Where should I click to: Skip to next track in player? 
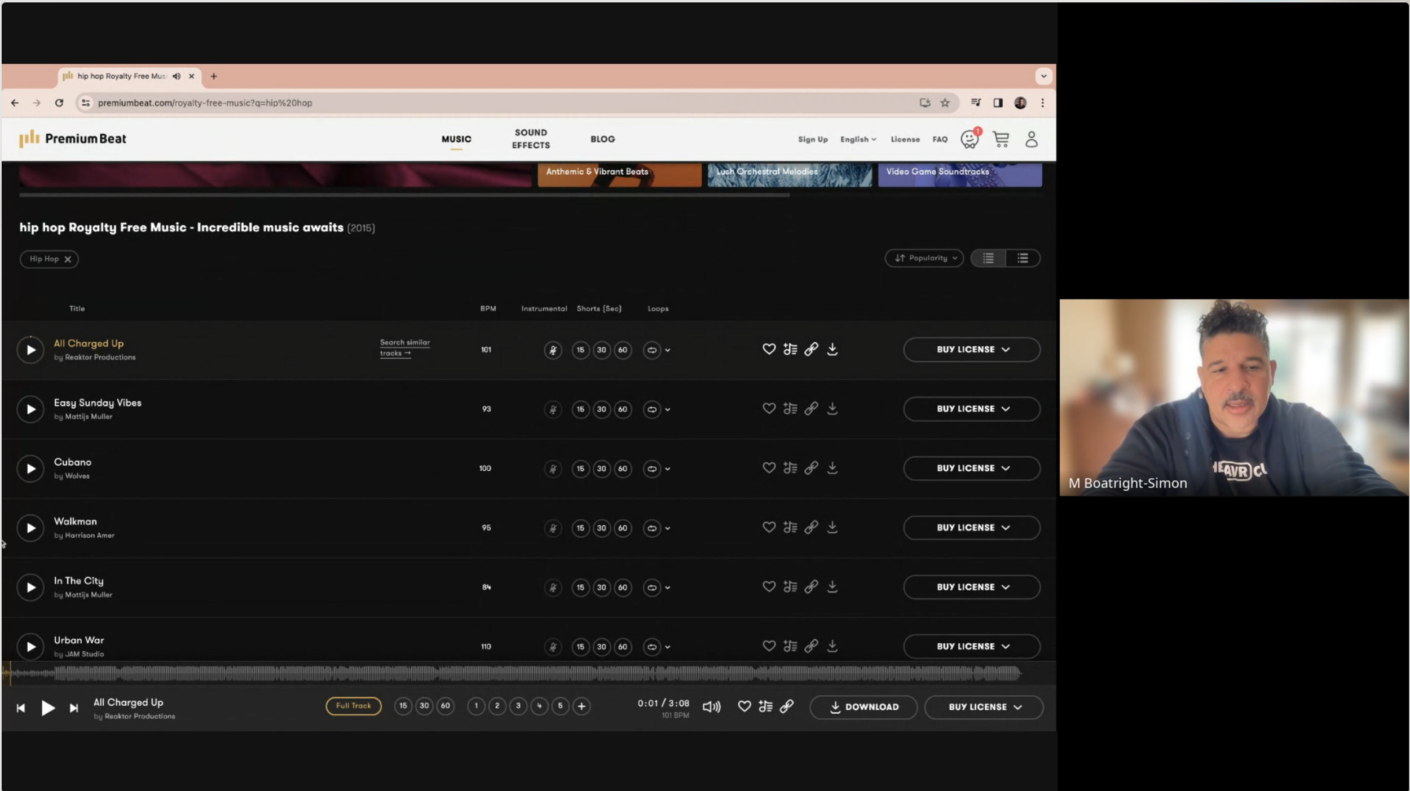tap(74, 708)
